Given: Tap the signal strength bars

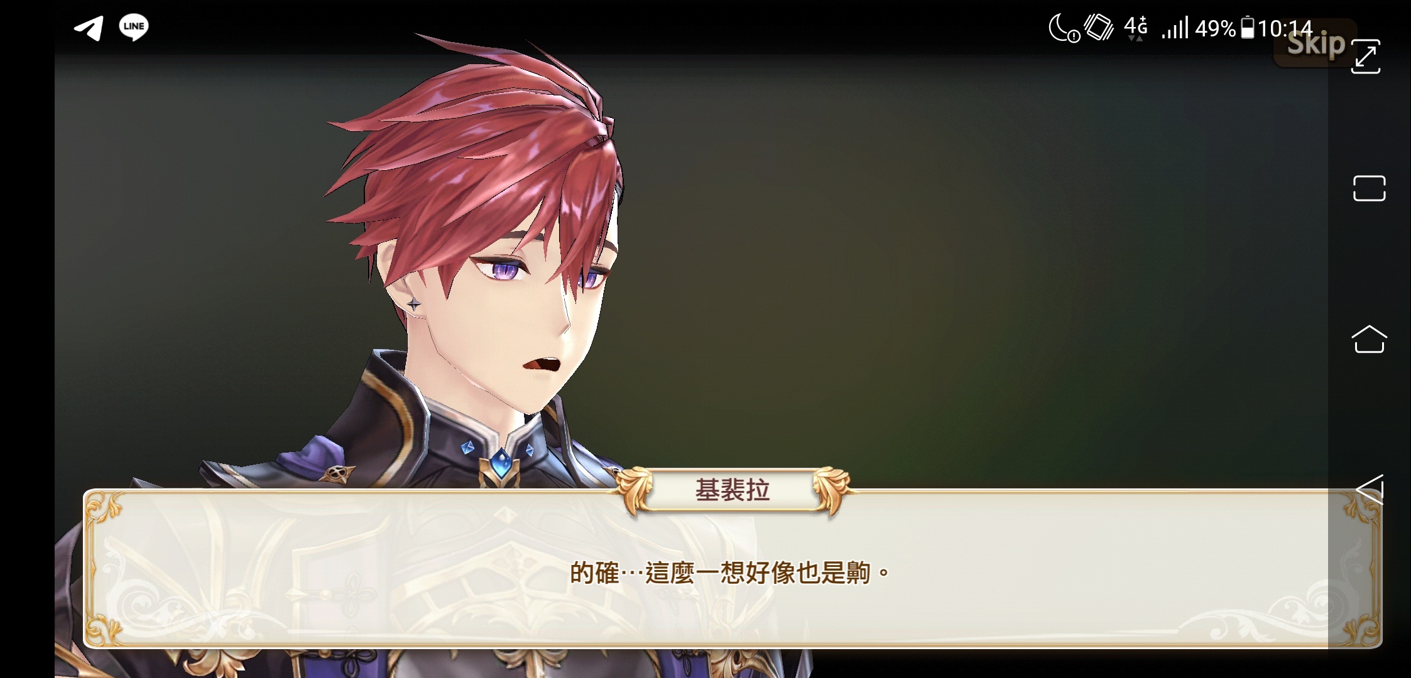Looking at the screenshot, I should tap(1175, 28).
